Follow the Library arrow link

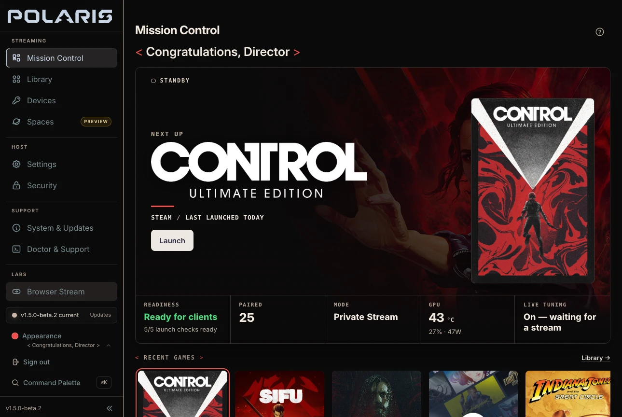click(596, 358)
